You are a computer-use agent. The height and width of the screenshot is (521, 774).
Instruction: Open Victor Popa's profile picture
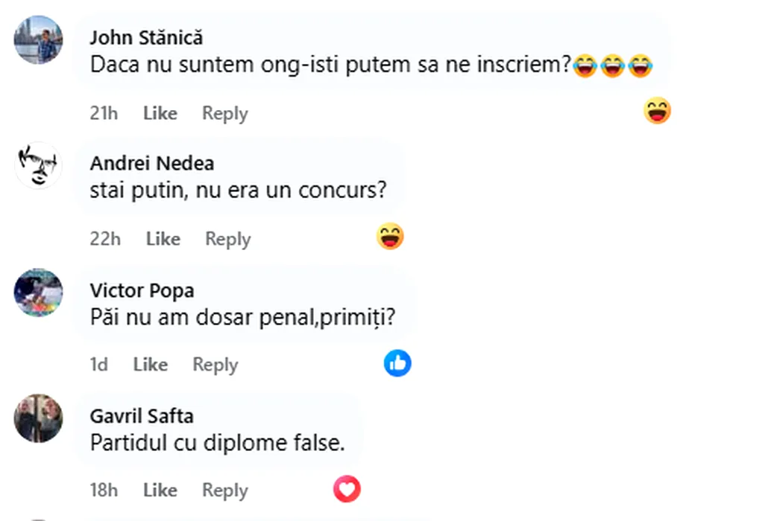[38, 292]
